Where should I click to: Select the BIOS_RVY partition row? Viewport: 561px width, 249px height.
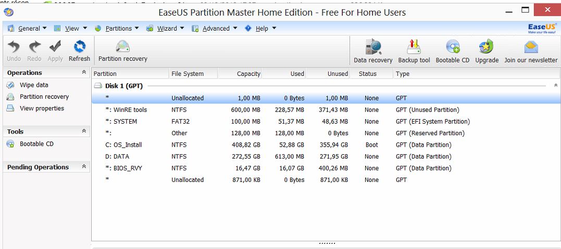tap(326, 168)
